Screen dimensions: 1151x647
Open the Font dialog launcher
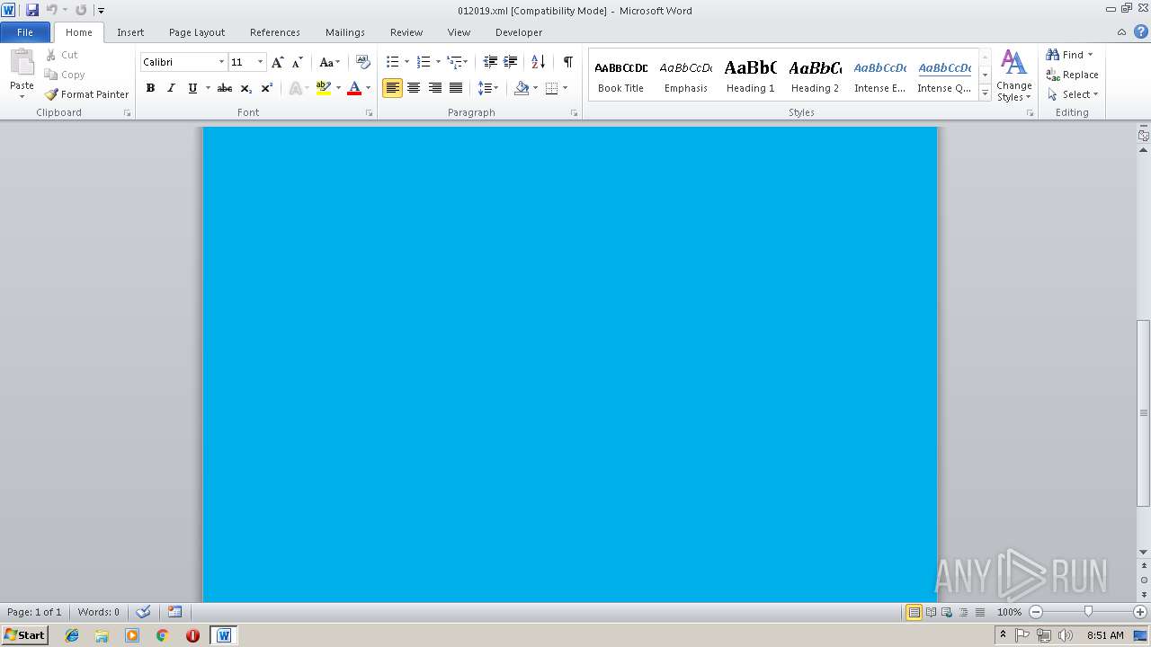(x=370, y=113)
